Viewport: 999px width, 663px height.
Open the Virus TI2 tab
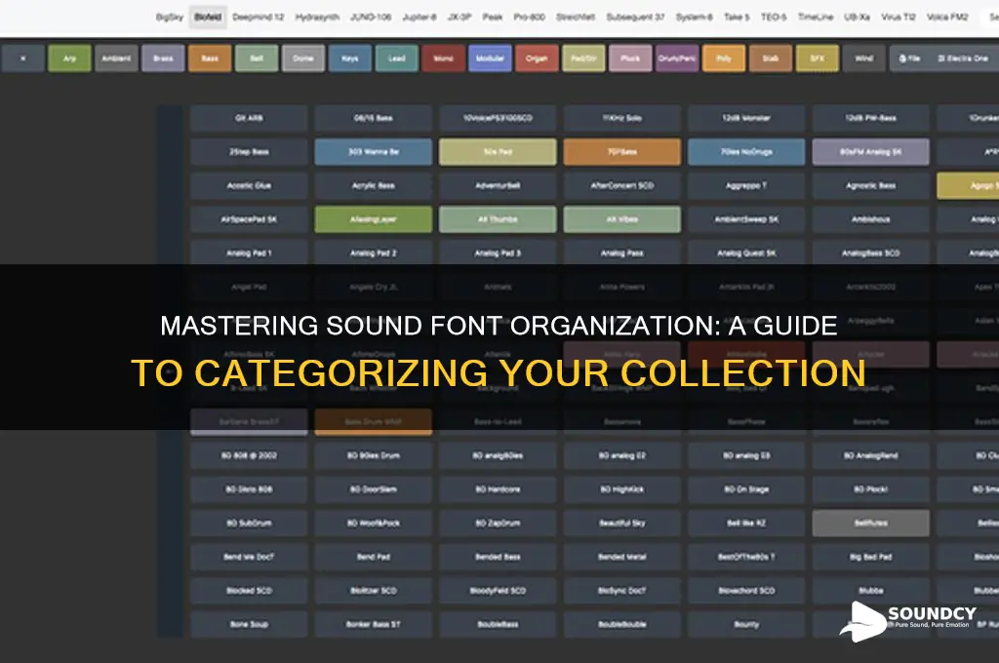pyautogui.click(x=899, y=18)
